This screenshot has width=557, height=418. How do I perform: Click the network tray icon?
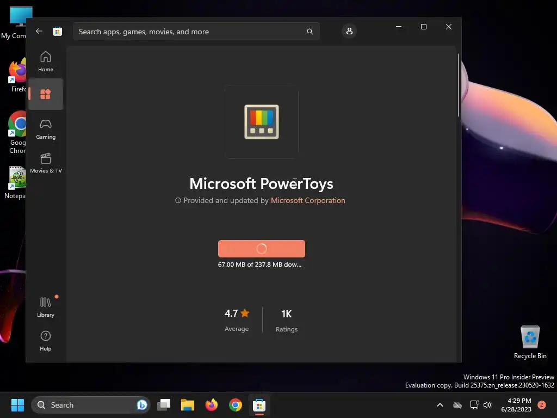(474, 405)
